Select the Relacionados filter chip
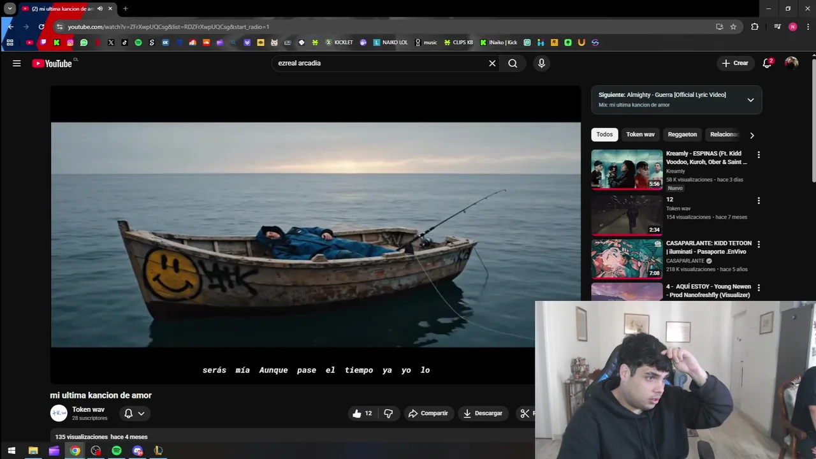 [x=724, y=135]
